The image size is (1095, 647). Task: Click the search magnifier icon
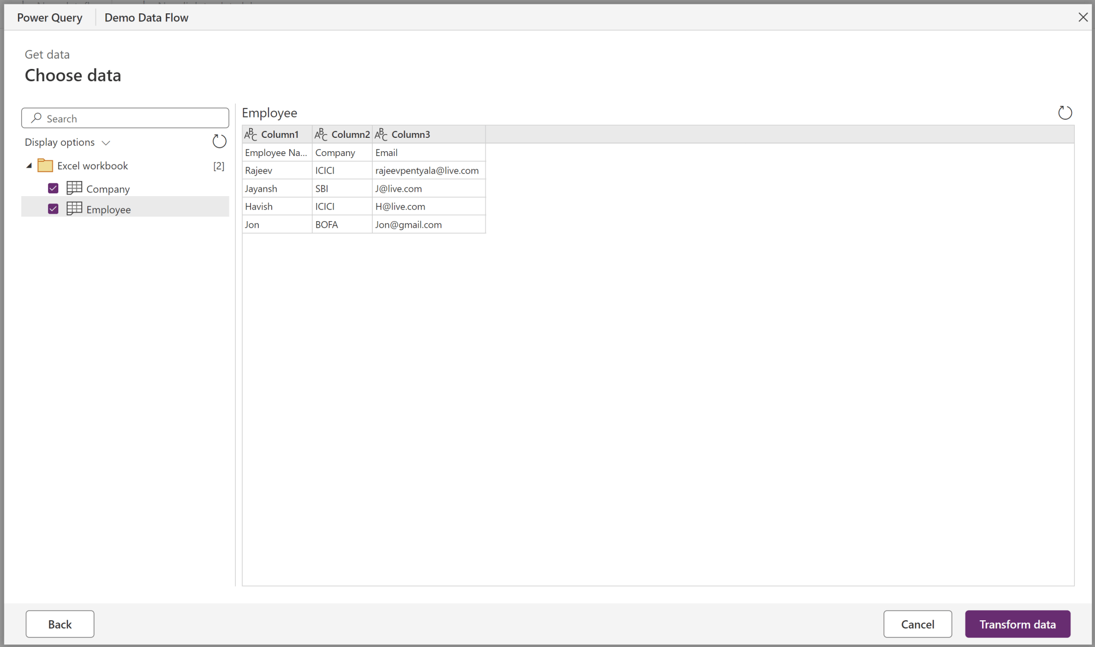tap(35, 118)
